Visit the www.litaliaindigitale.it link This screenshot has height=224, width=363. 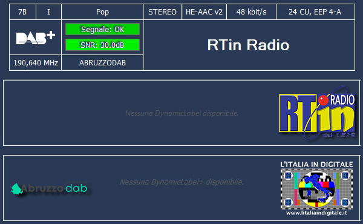[316, 213]
